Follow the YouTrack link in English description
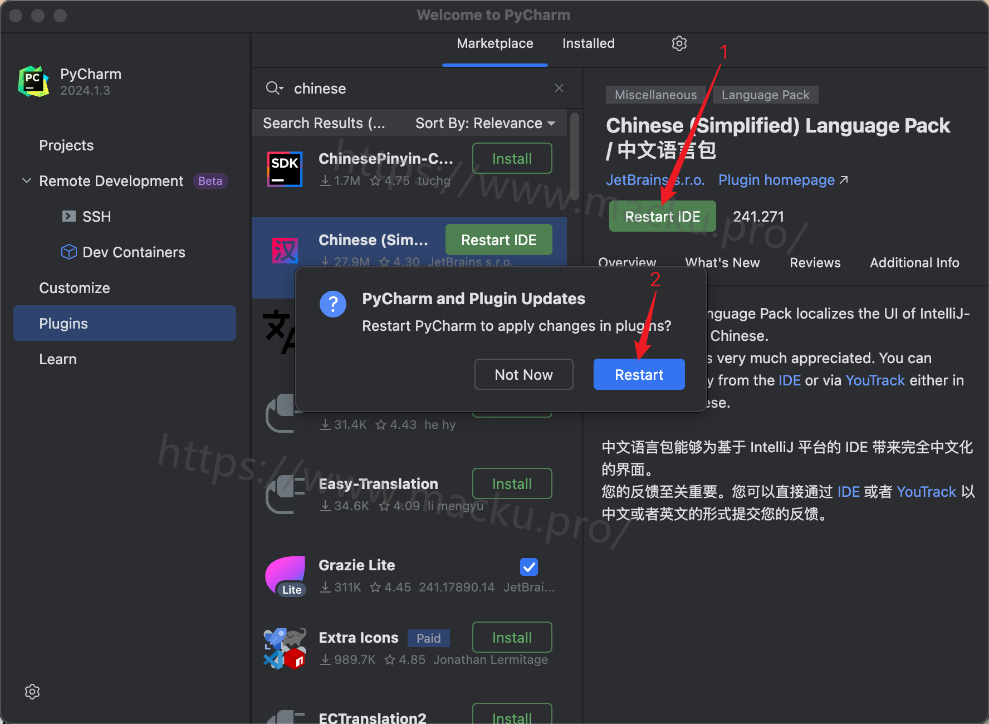Screen dimensions: 989x724 click(875, 380)
